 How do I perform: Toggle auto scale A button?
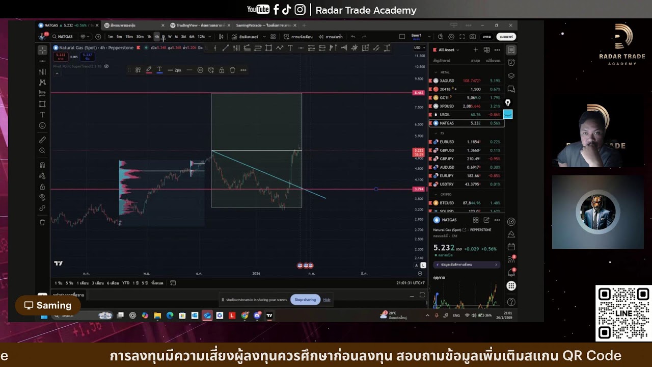417,266
